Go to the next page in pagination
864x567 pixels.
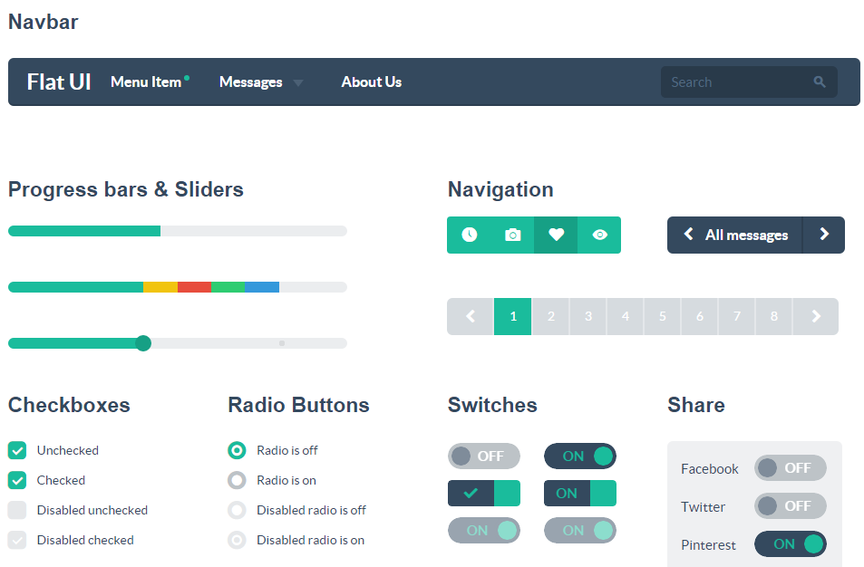[816, 316]
